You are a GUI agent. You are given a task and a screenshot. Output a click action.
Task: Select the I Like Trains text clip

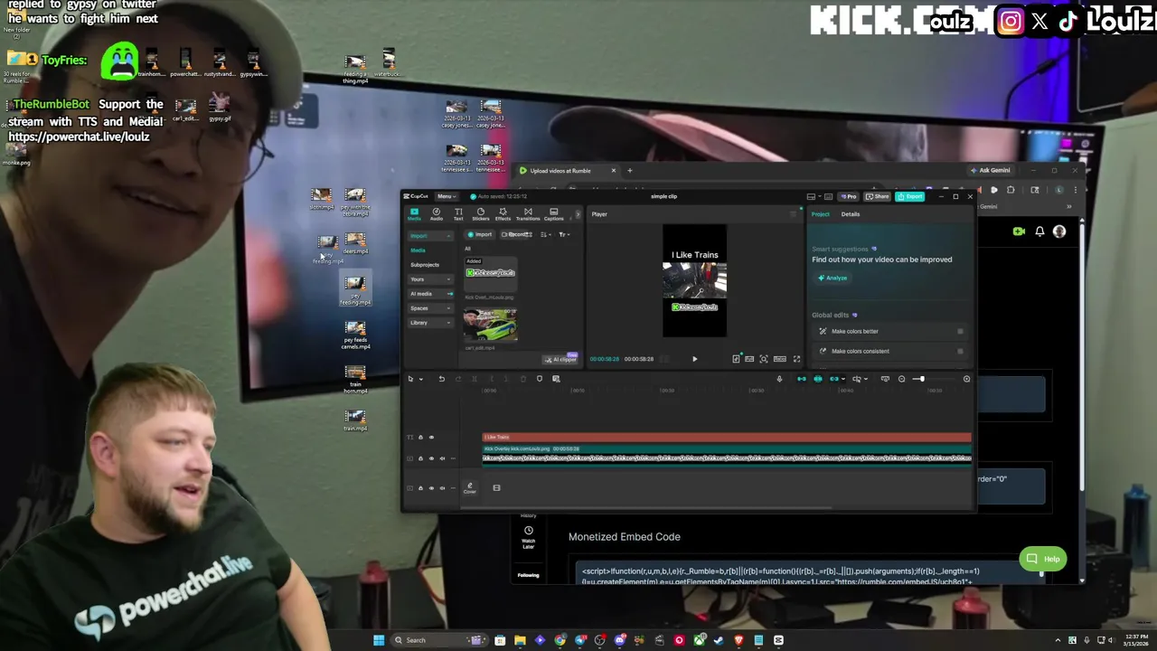pyautogui.click(x=727, y=438)
